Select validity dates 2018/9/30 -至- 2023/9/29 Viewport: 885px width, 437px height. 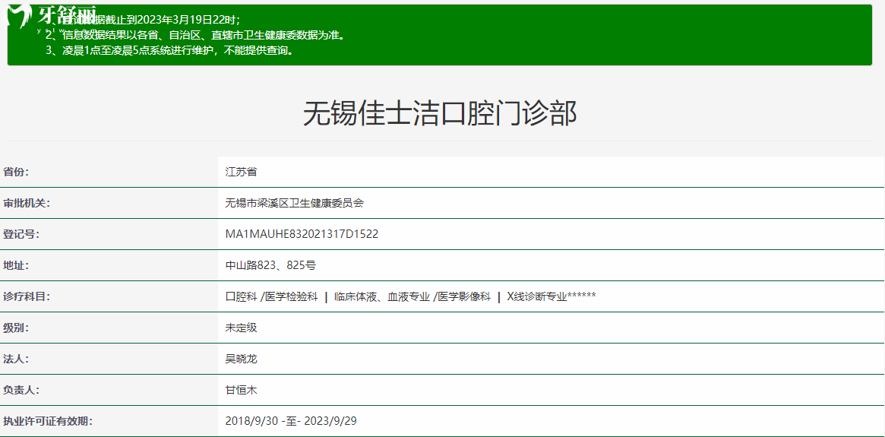point(291,421)
